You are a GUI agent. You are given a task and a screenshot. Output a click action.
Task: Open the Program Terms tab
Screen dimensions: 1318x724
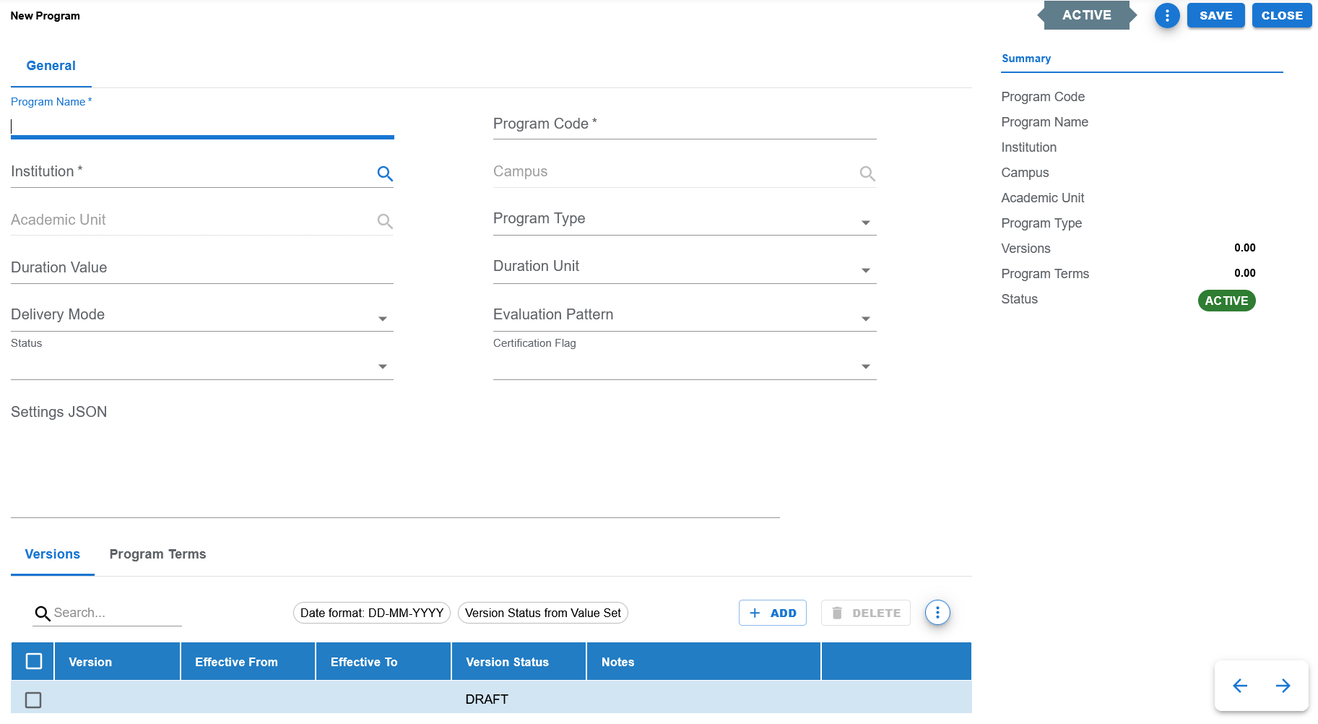[x=157, y=554]
